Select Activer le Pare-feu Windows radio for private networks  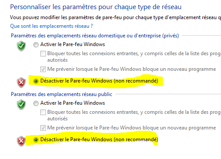click(x=36, y=45)
